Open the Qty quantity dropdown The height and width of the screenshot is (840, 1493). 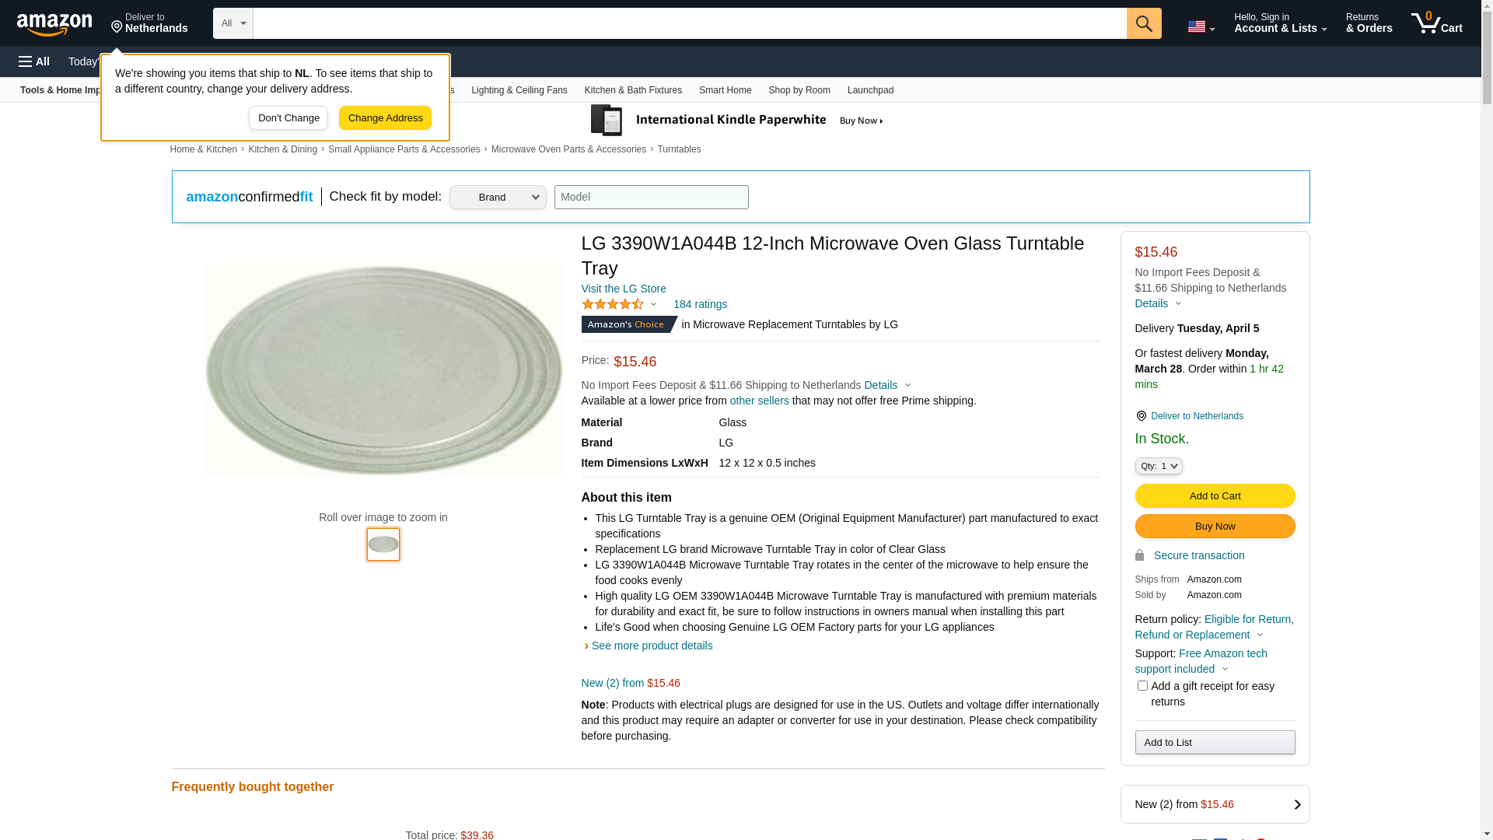coord(1158,466)
